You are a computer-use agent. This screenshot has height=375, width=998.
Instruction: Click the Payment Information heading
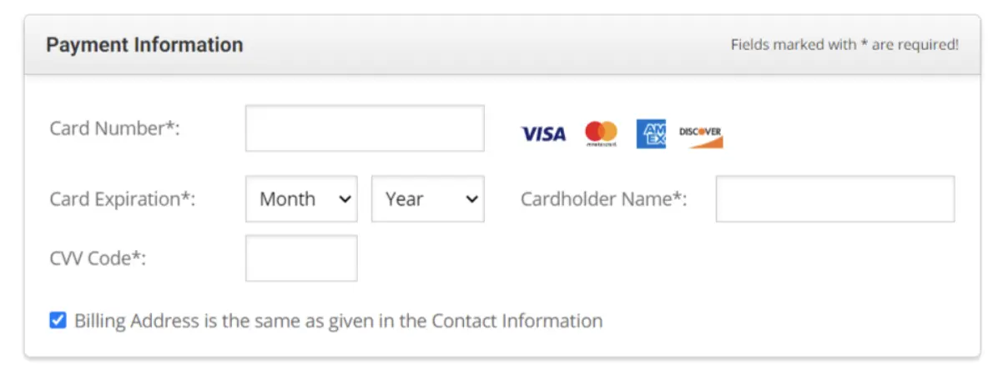click(144, 45)
